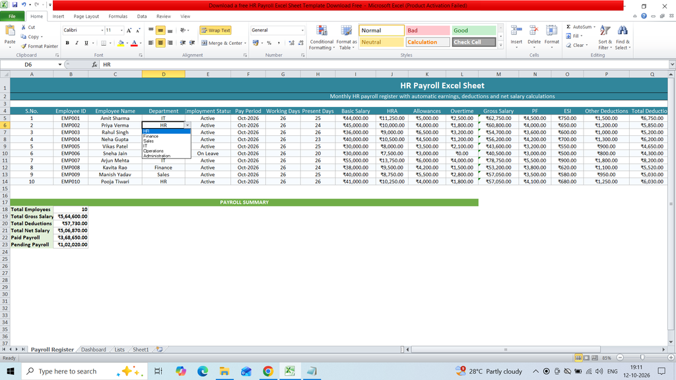The width and height of the screenshot is (676, 380).
Task: Select center horizontal alignment
Action: (160, 43)
